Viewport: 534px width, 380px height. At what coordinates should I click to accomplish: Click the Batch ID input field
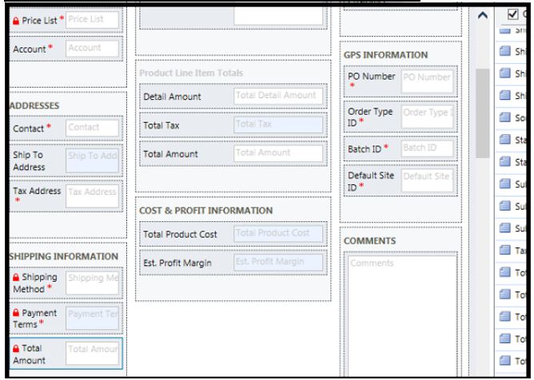[x=427, y=148]
